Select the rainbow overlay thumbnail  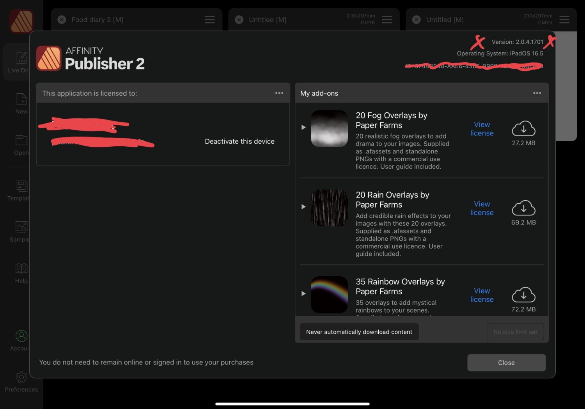(x=330, y=295)
